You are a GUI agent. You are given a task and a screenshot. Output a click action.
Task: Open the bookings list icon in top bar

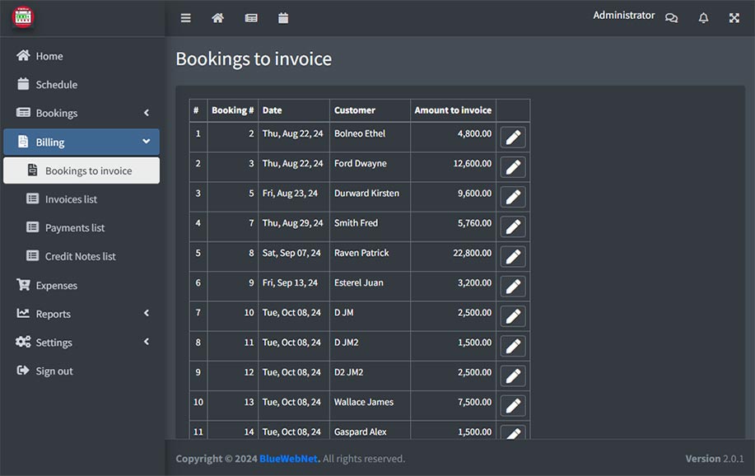click(x=251, y=18)
